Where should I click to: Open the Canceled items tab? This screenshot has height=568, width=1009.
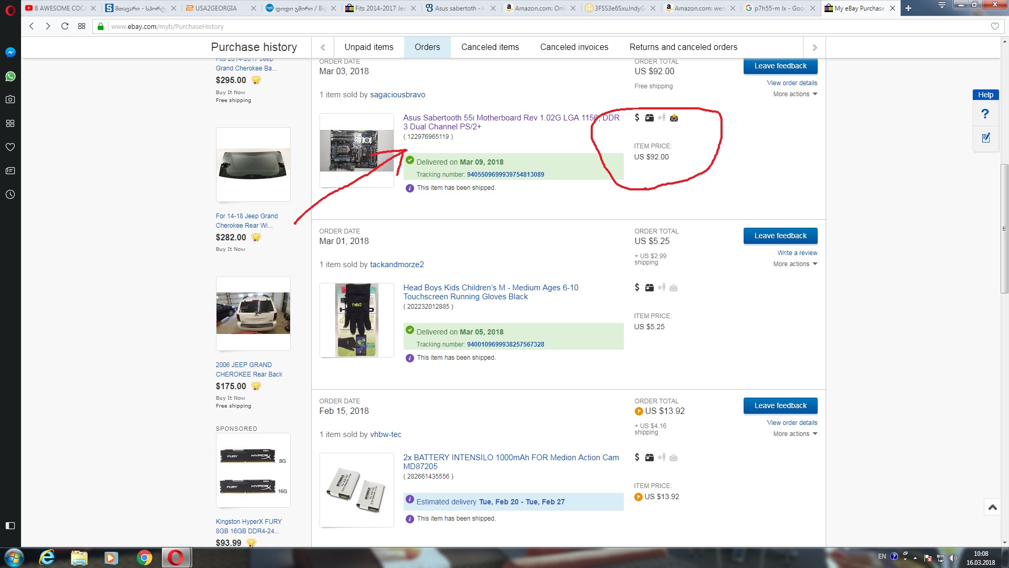(490, 47)
